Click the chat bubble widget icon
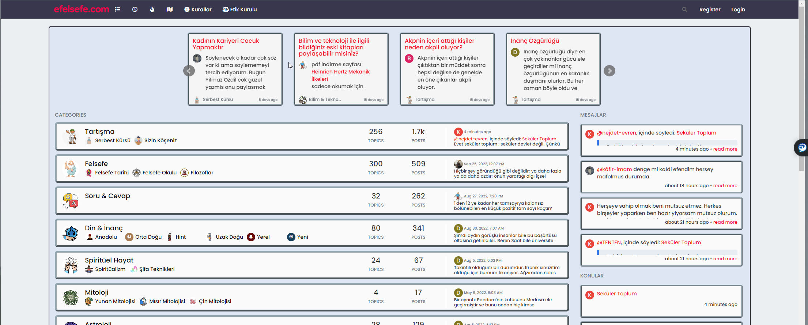 (x=802, y=147)
